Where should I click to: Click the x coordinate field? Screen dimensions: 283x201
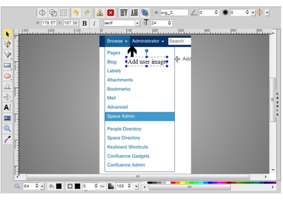(49, 23)
